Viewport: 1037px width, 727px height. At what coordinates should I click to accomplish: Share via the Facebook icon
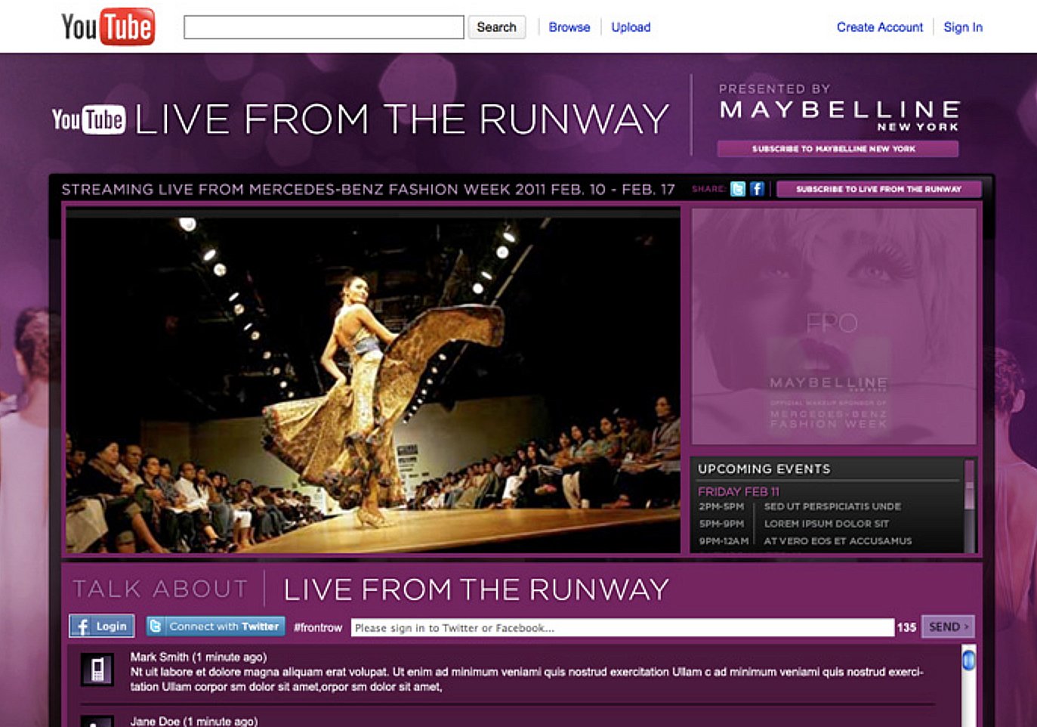pos(757,189)
